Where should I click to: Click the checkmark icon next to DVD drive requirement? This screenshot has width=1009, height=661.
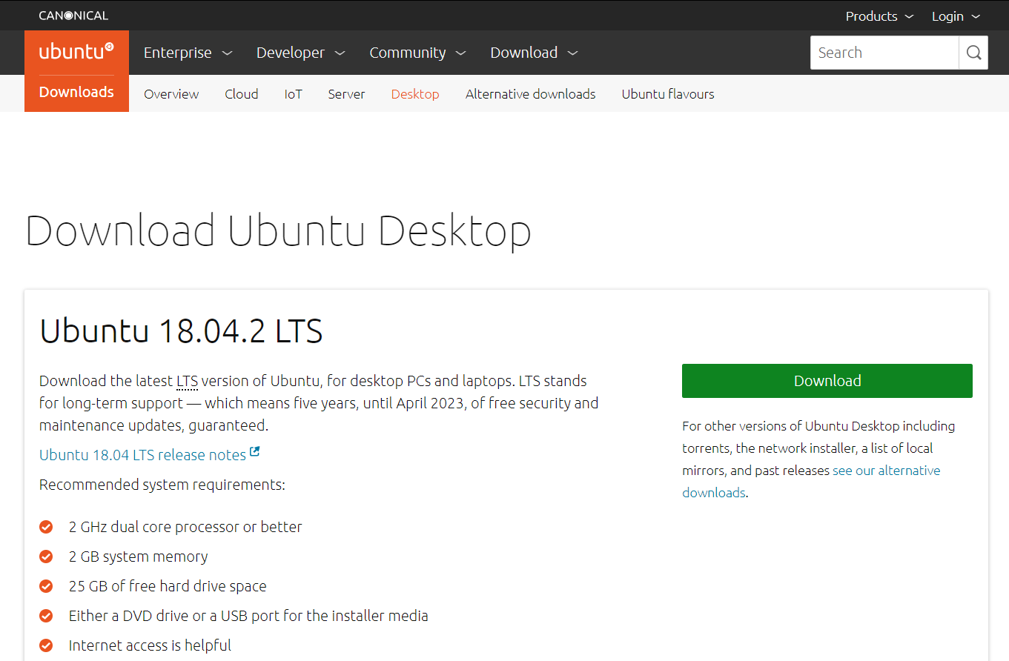click(x=46, y=616)
